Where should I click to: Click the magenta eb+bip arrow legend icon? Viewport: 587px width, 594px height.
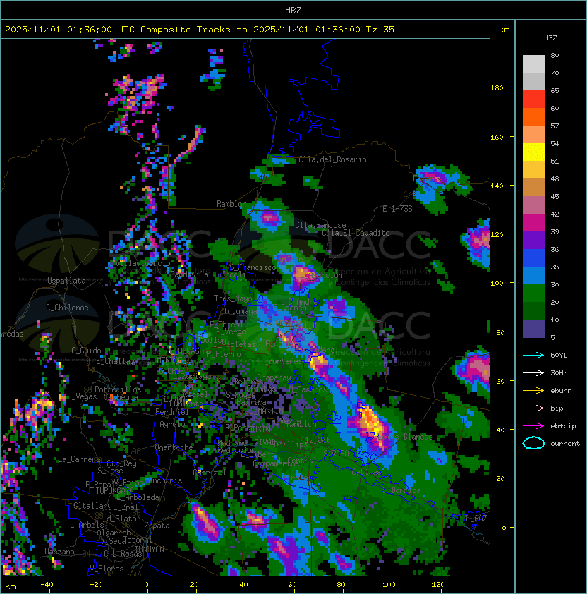533,426
